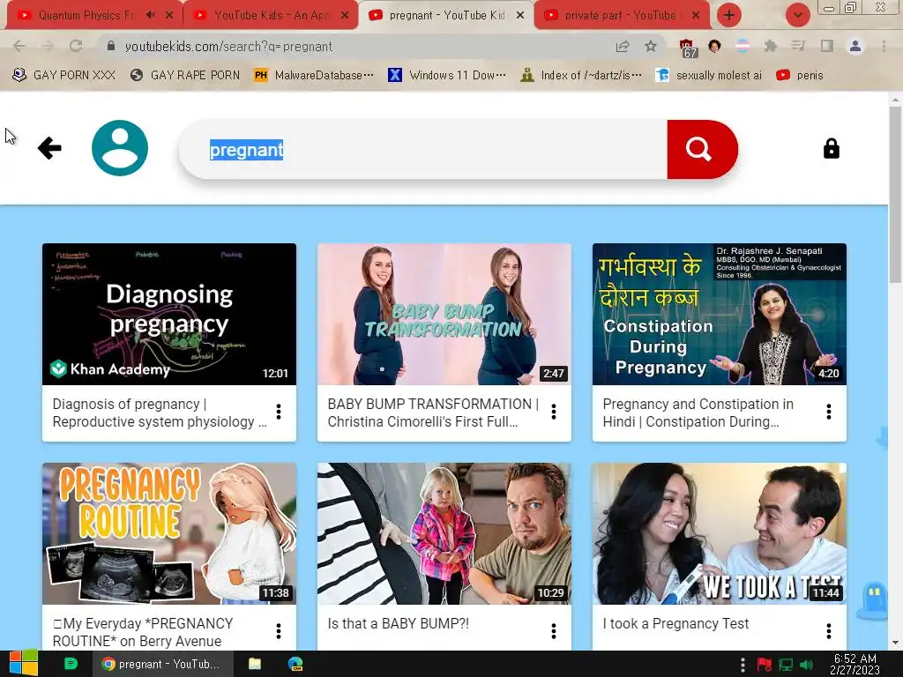This screenshot has height=677, width=903.
Task: Open the Extensions puzzle piece menu
Action: click(770, 46)
